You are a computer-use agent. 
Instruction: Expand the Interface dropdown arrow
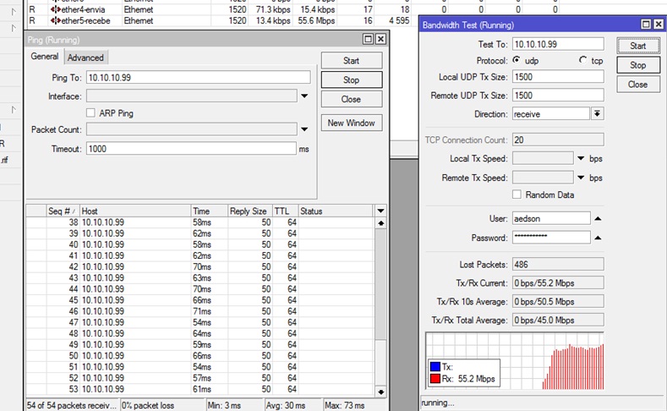304,96
